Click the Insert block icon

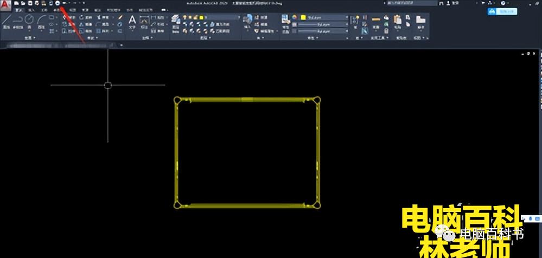point(247,22)
